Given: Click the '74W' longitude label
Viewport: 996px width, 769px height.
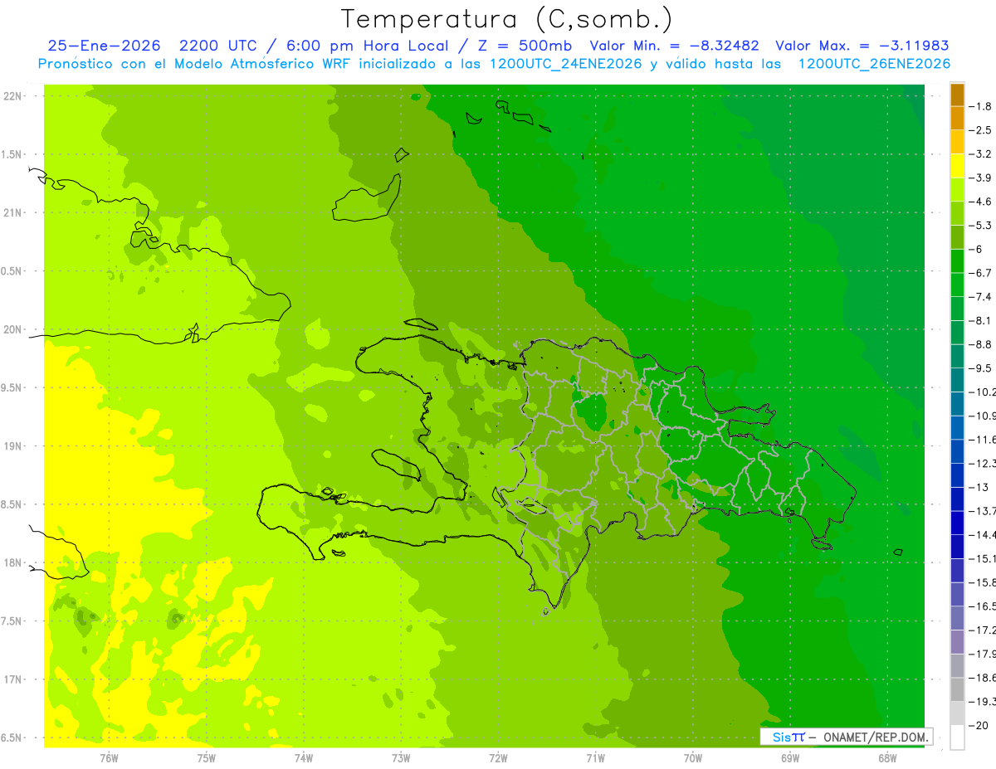Looking at the screenshot, I should (x=304, y=757).
